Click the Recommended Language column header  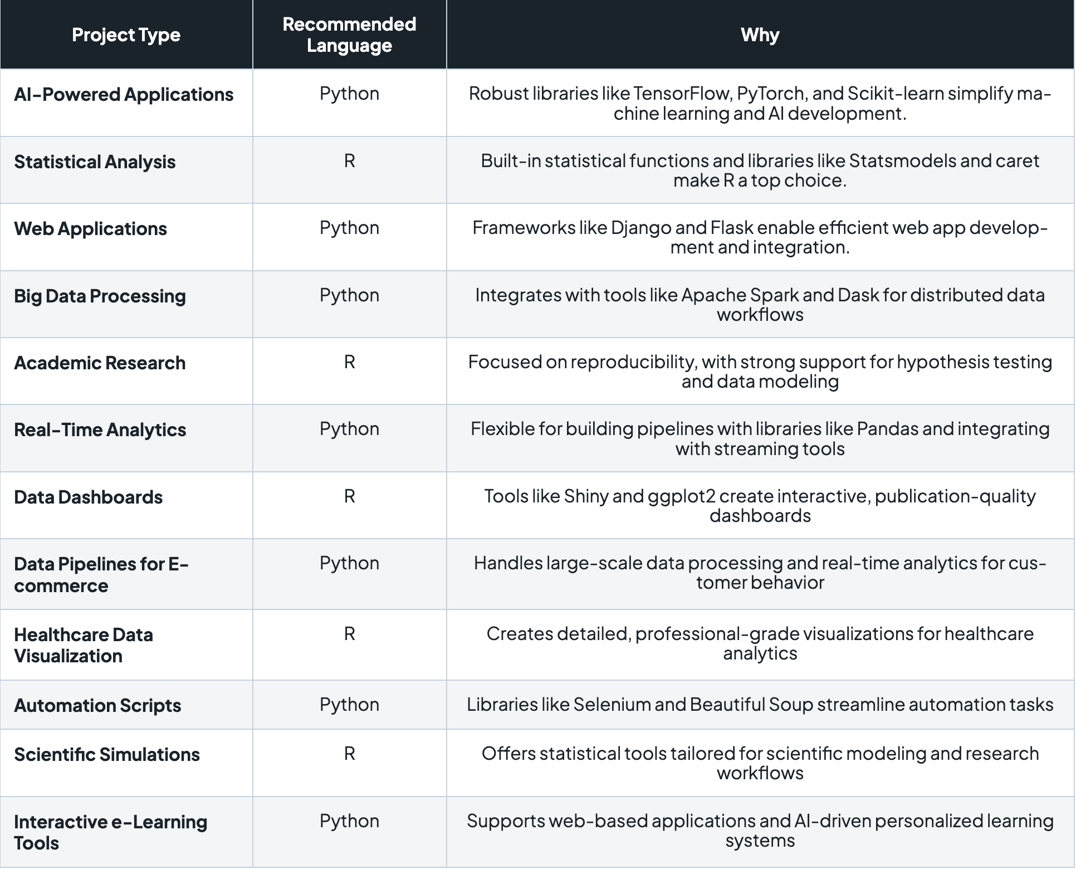point(349,35)
